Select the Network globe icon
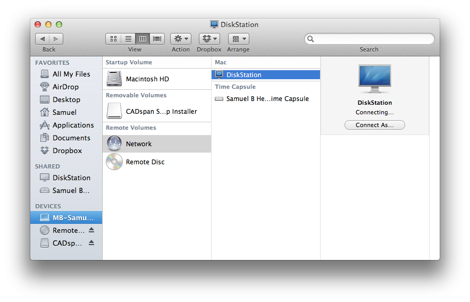The width and height of the screenshot is (470, 302). [x=114, y=143]
